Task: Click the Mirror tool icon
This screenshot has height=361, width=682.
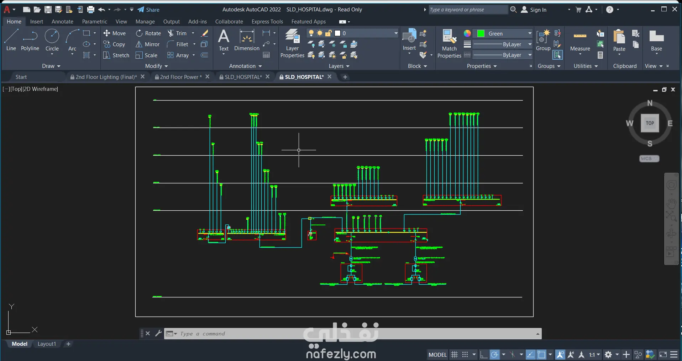Action: coord(139,44)
